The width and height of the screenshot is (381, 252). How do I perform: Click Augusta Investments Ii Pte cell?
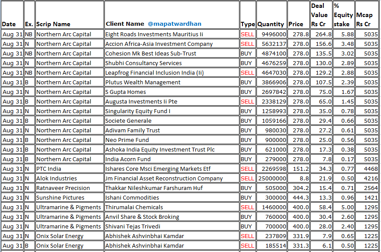point(172,101)
